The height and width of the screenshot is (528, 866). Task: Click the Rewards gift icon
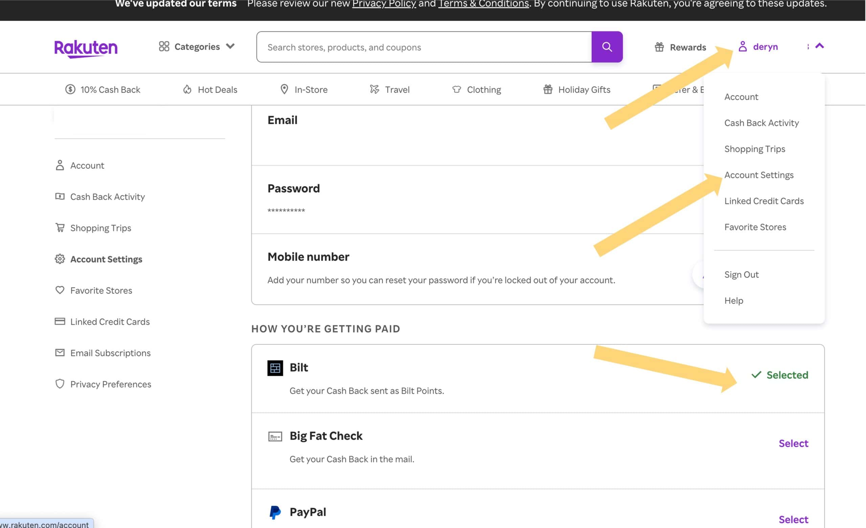tap(659, 47)
